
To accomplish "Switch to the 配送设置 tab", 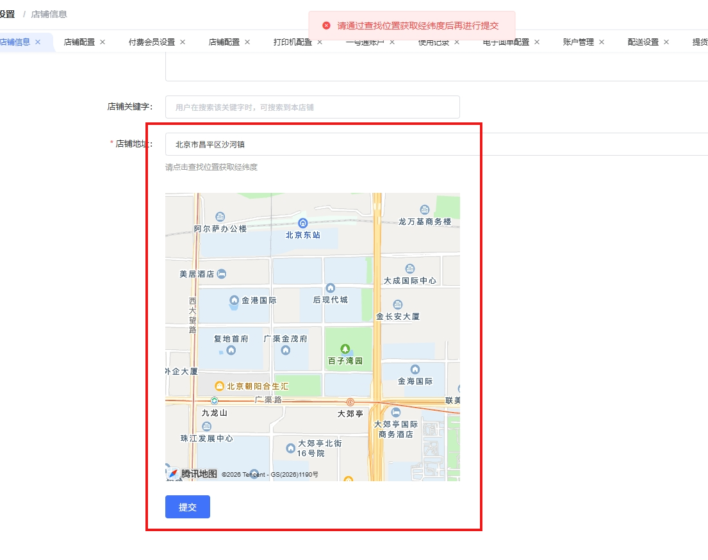I will click(x=643, y=42).
